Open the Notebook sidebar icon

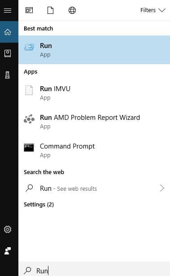click(8, 53)
